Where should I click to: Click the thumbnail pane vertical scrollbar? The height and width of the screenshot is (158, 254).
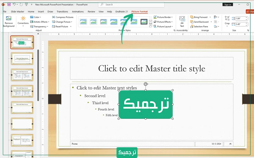click(x=38, y=75)
